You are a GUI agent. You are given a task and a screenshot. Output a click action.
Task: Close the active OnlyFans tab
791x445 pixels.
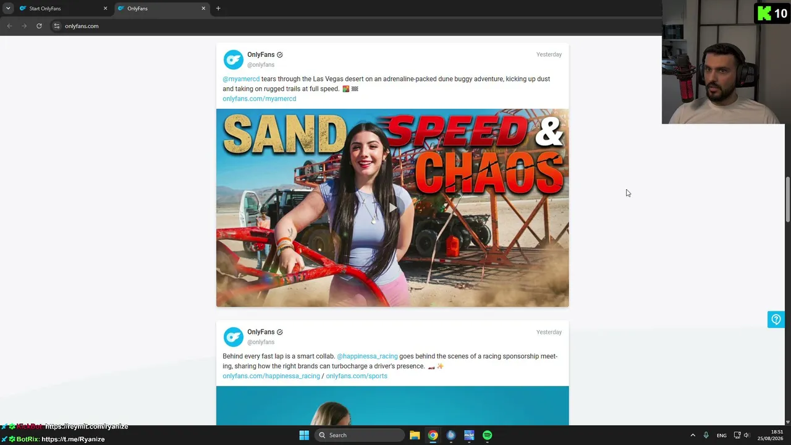pyautogui.click(x=203, y=9)
